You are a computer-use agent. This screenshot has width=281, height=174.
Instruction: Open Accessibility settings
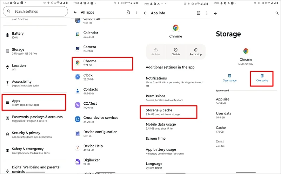click(x=35, y=83)
